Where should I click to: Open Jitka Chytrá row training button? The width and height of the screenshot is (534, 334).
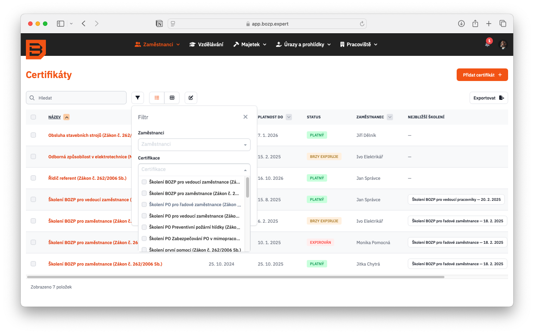[x=457, y=264]
